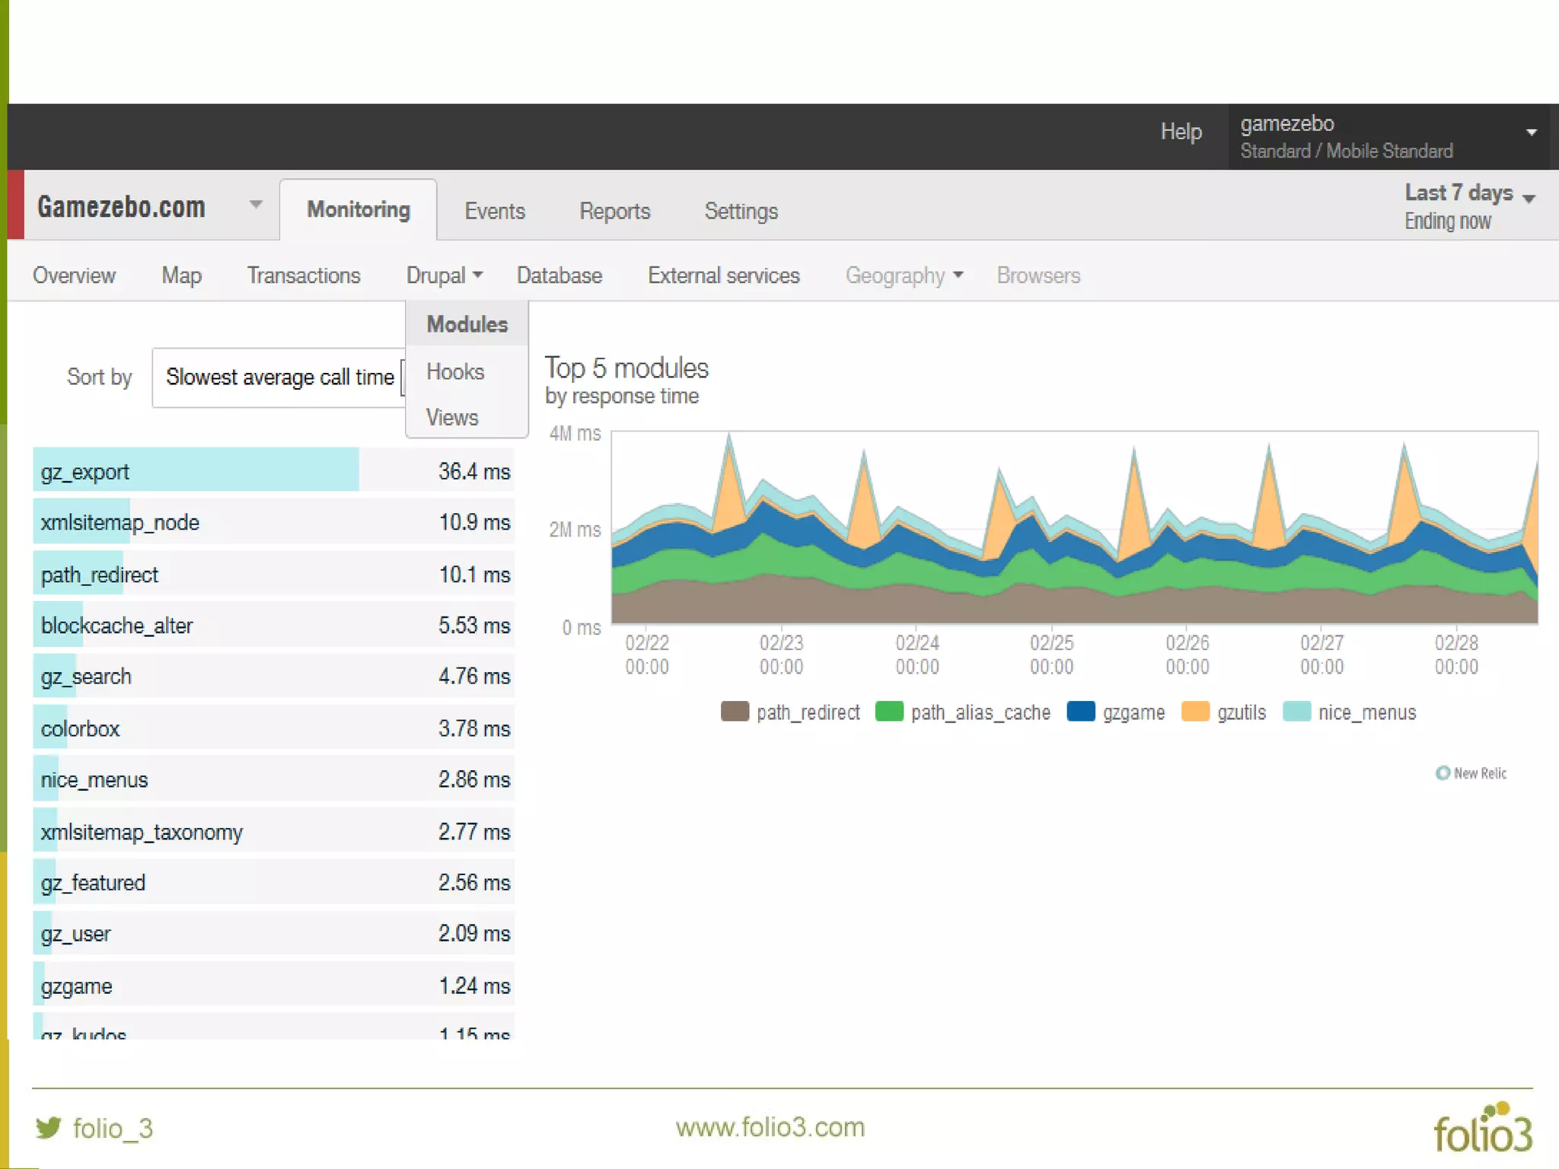The width and height of the screenshot is (1559, 1169).
Task: Select Hooks from the Drupal menu
Action: click(455, 371)
